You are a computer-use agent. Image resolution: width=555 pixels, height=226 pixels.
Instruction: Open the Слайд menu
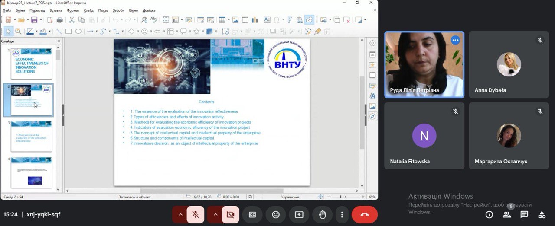(x=88, y=10)
